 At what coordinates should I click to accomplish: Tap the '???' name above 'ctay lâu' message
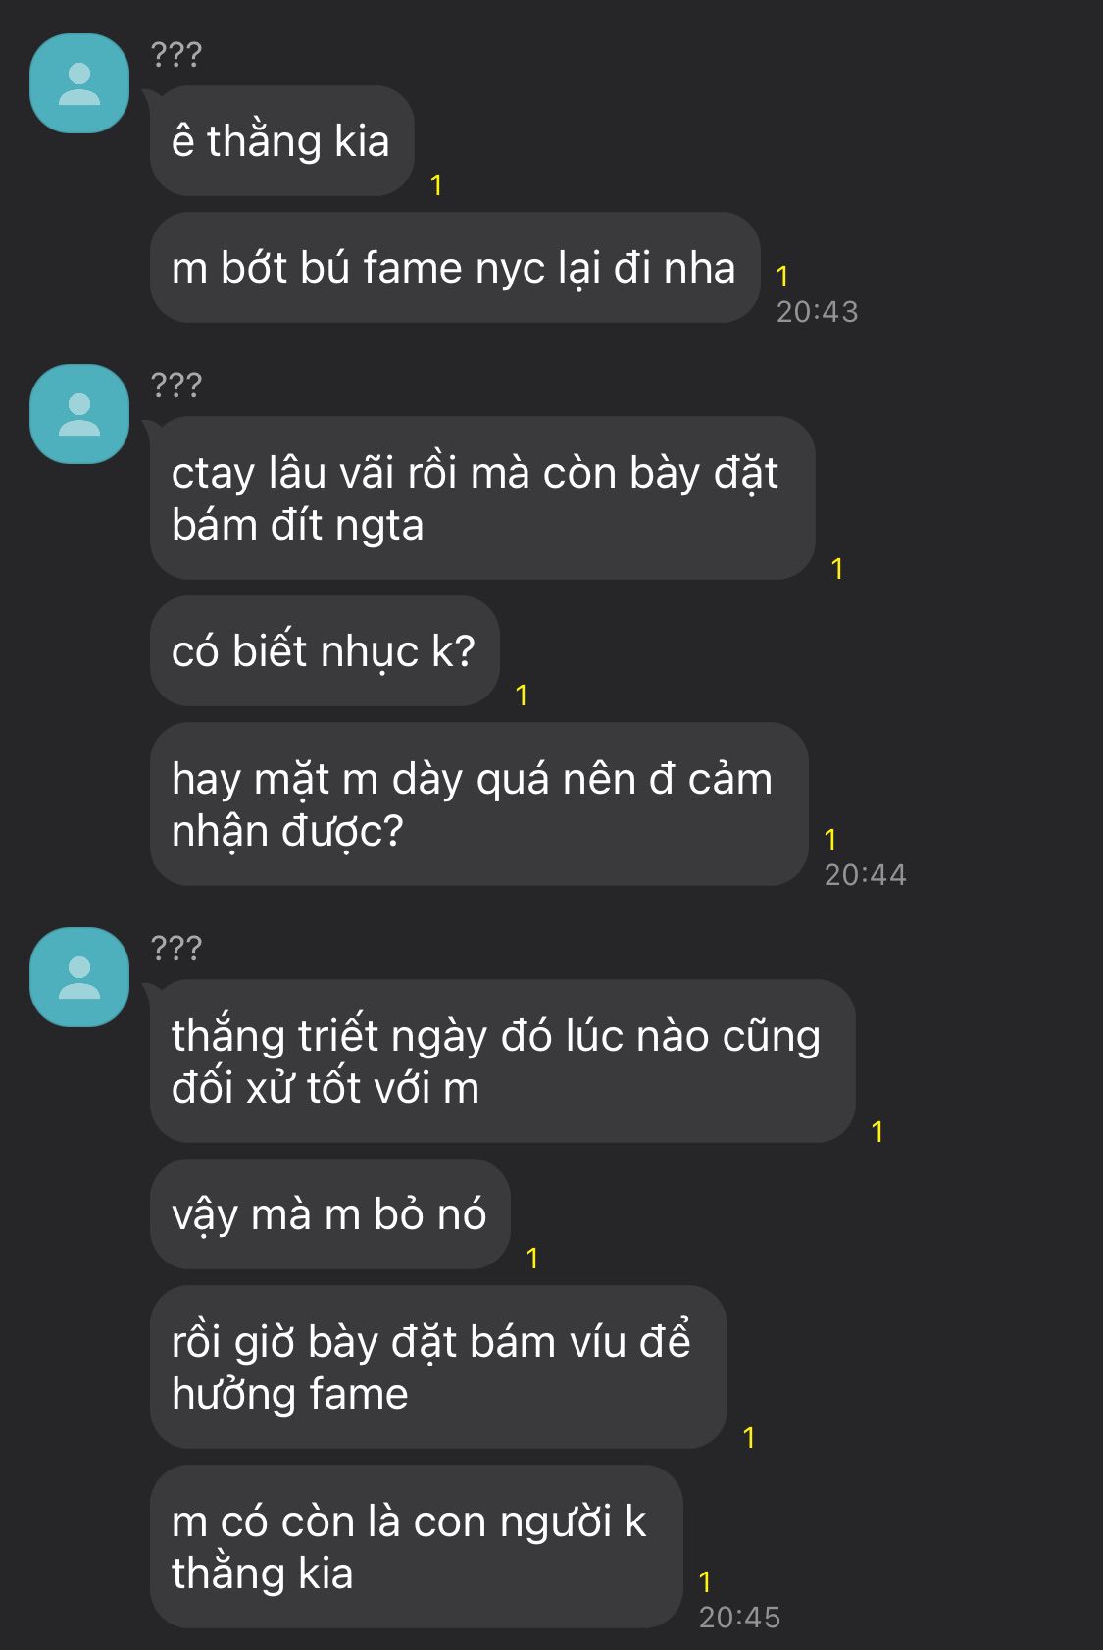176,385
